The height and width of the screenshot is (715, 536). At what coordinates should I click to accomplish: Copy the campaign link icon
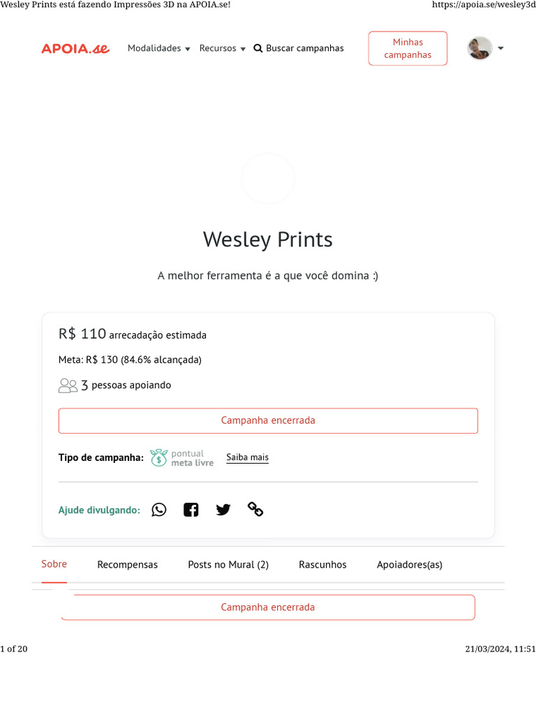(x=255, y=510)
